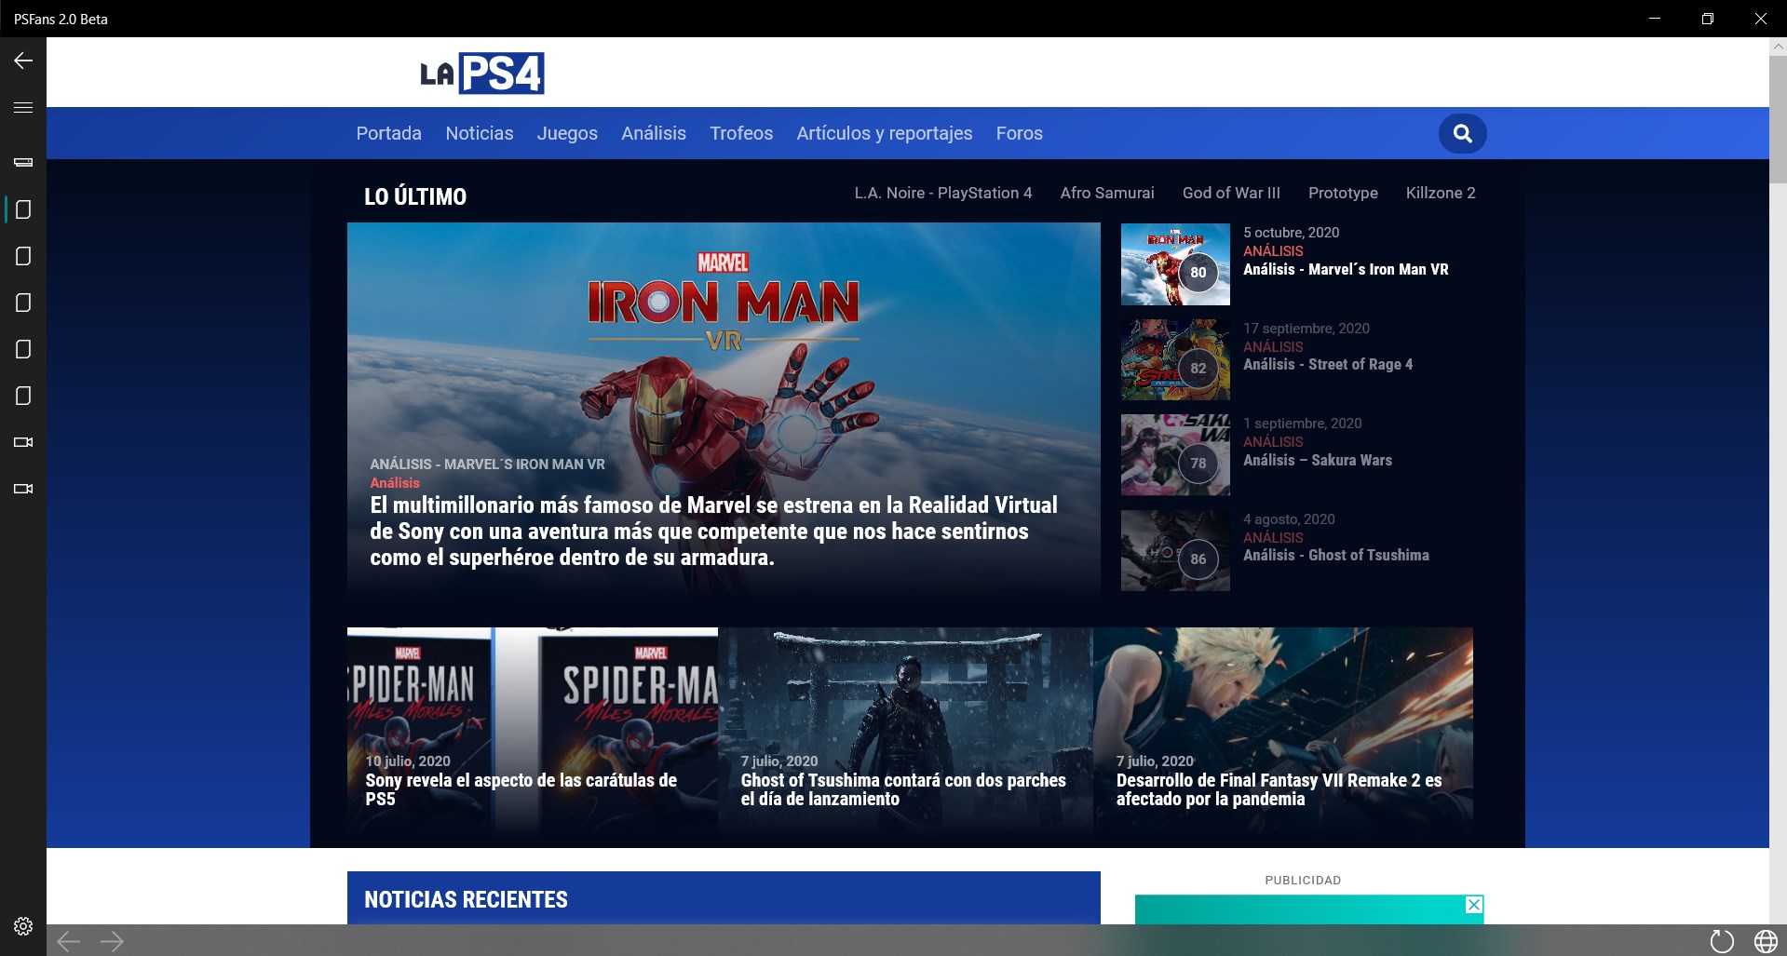Open the L.A. Noire - PlayStation 4 link

tap(943, 193)
